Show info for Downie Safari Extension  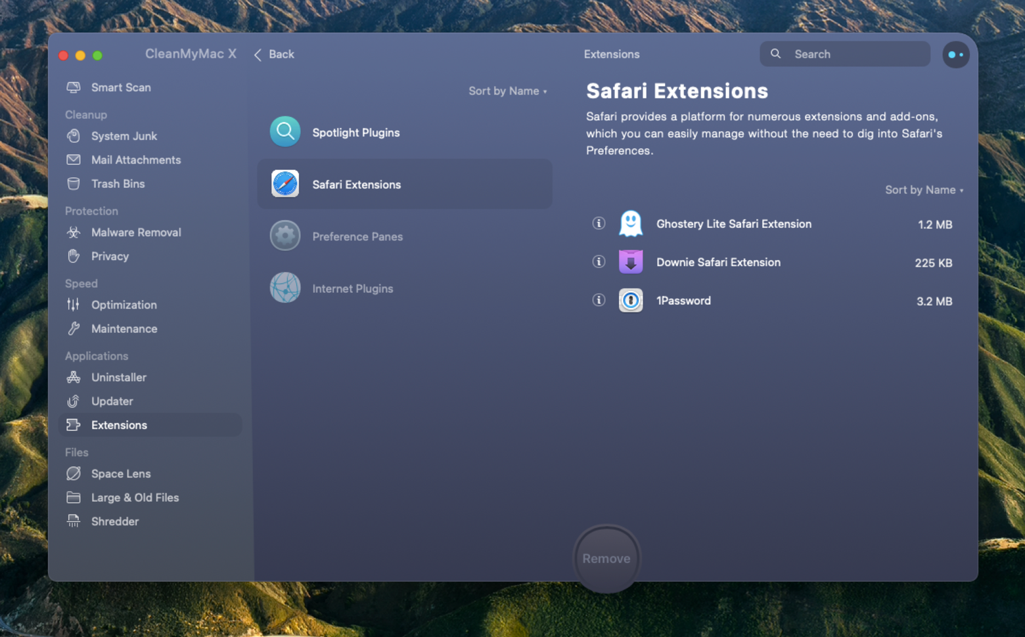(x=599, y=261)
